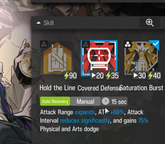Click the Saturation Burst skill name
The width and height of the screenshot is (165, 144).
click(x=142, y=88)
